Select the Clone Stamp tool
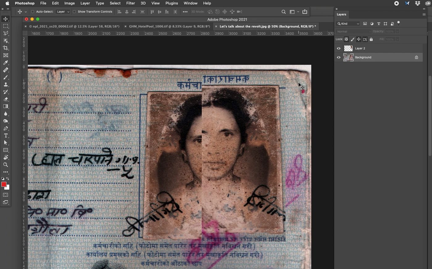The width and height of the screenshot is (432, 269). [6, 85]
